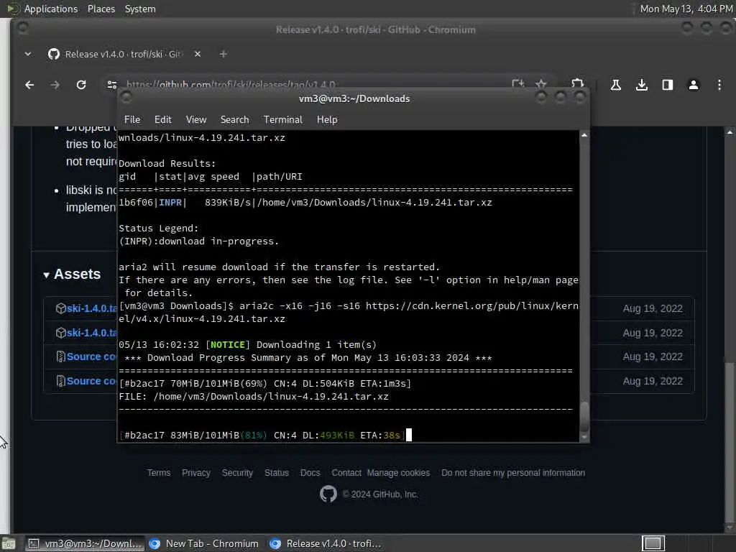
Task: Click the show desktop icon in the taskbar
Action: coord(9,543)
